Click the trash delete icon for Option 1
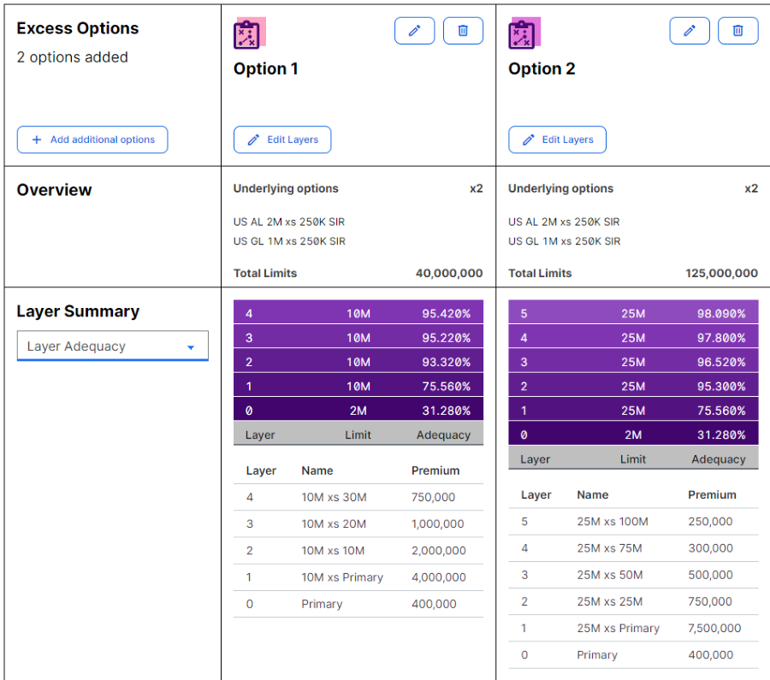 click(x=463, y=31)
